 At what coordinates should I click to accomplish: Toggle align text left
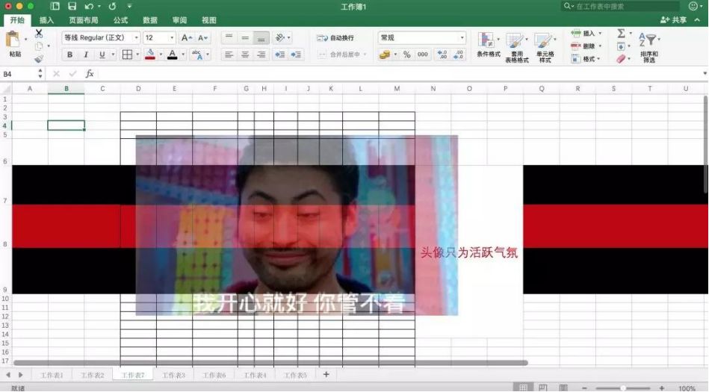click(229, 55)
